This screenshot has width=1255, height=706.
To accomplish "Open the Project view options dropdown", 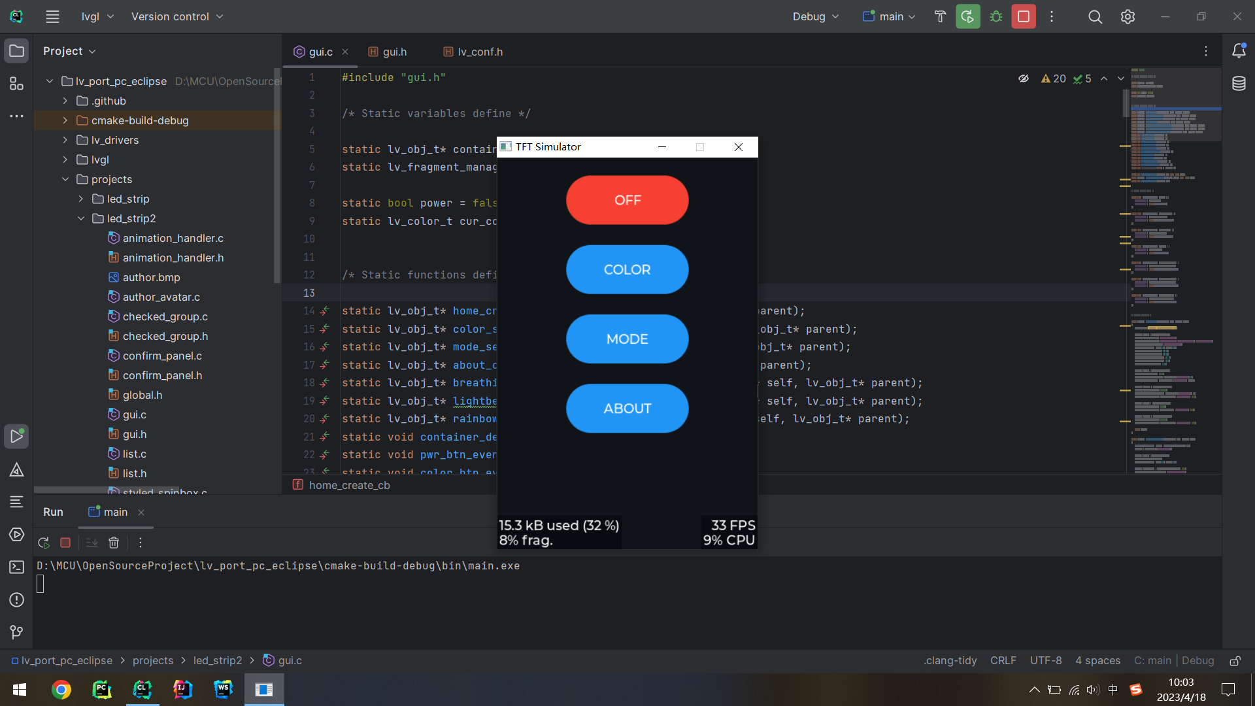I will 69,51.
